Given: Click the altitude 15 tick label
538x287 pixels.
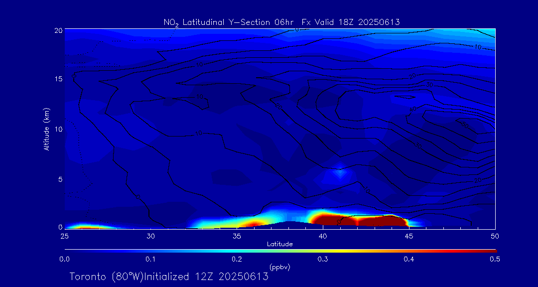Looking at the screenshot, I should pos(57,79).
